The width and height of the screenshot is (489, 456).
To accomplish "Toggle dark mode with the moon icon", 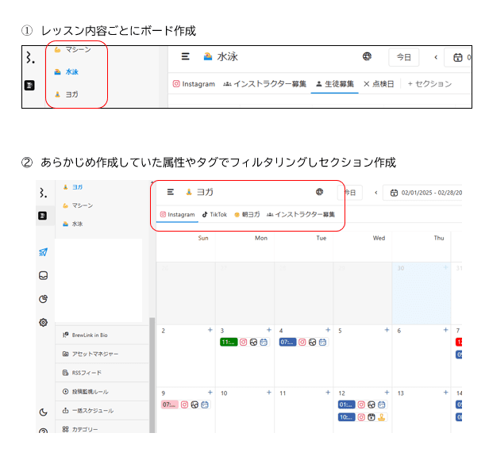I will pyautogui.click(x=43, y=412).
